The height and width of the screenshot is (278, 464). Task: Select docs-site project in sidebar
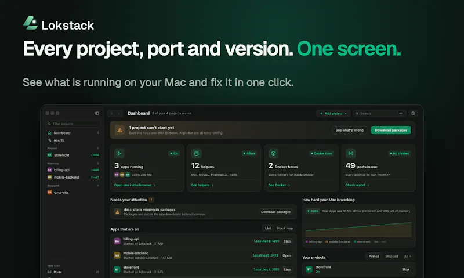[74, 192]
